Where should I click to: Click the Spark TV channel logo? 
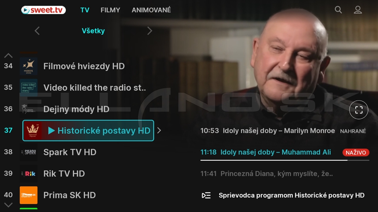(x=28, y=152)
